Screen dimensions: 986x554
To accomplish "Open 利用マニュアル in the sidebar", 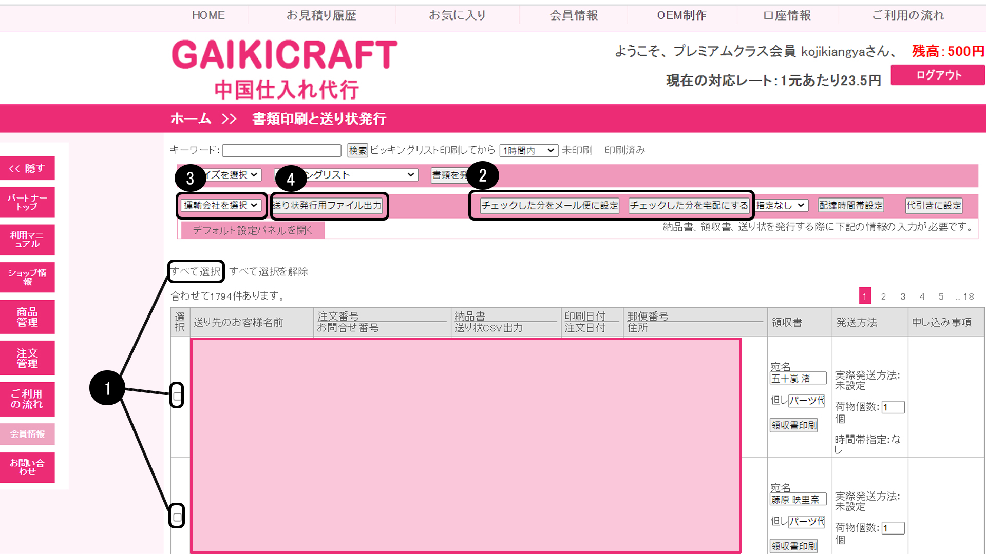I will pos(27,240).
